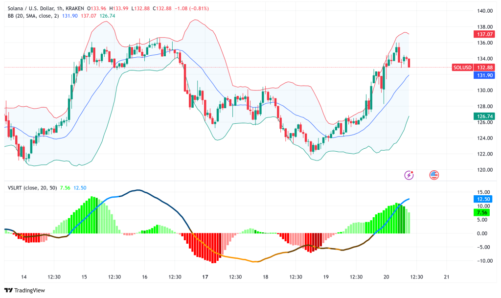
Task: Click the −1.08 (−0.81%) change value
Action: (x=191, y=9)
